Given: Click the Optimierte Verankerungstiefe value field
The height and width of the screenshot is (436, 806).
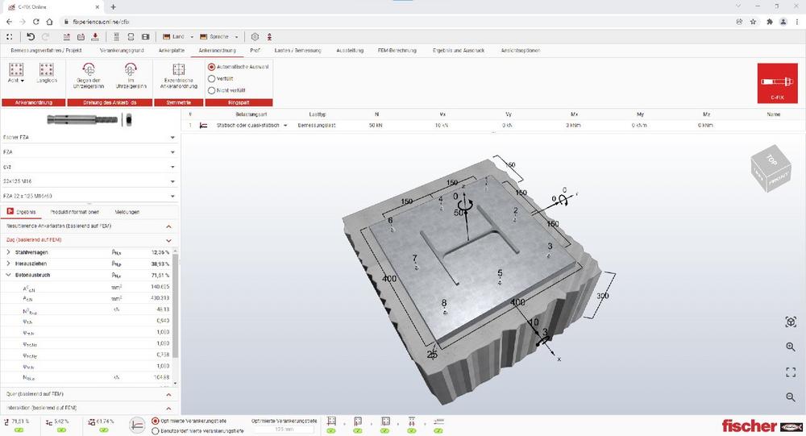Looking at the screenshot, I should pos(284,429).
